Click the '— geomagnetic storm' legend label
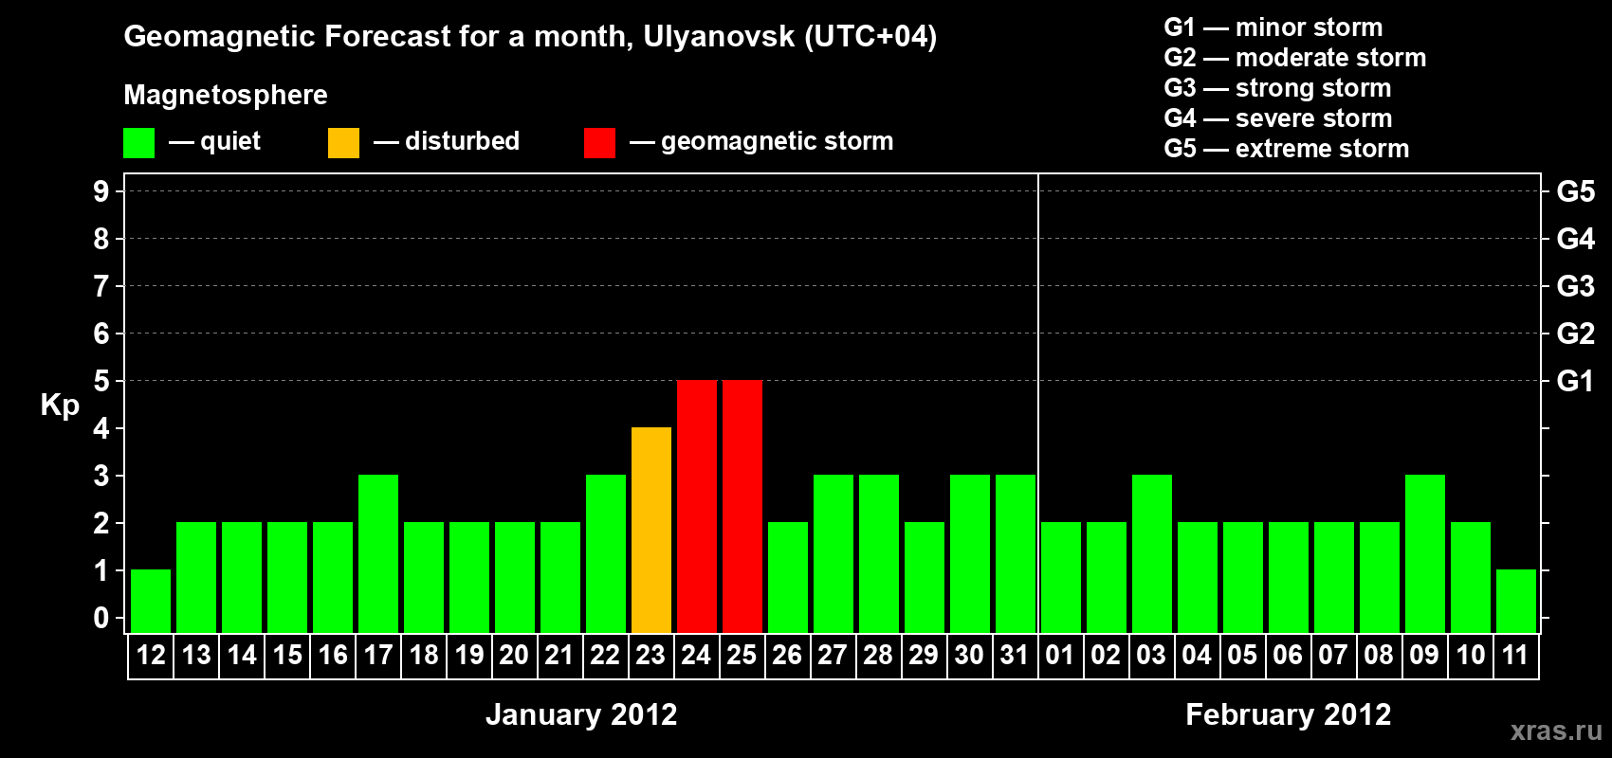This screenshot has height=758, width=1612. click(x=761, y=142)
